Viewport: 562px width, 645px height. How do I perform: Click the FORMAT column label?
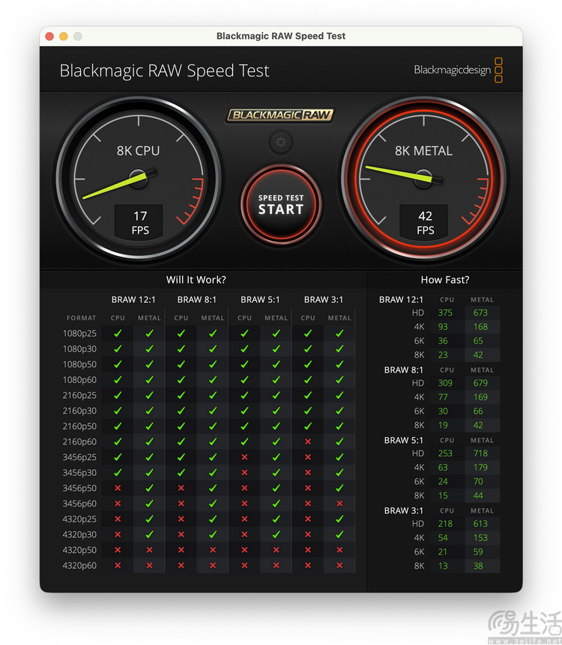pyautogui.click(x=81, y=318)
